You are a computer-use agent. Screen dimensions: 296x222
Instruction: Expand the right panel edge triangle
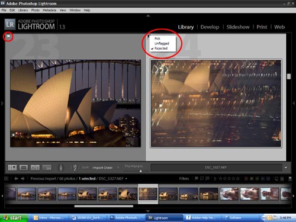(294, 103)
